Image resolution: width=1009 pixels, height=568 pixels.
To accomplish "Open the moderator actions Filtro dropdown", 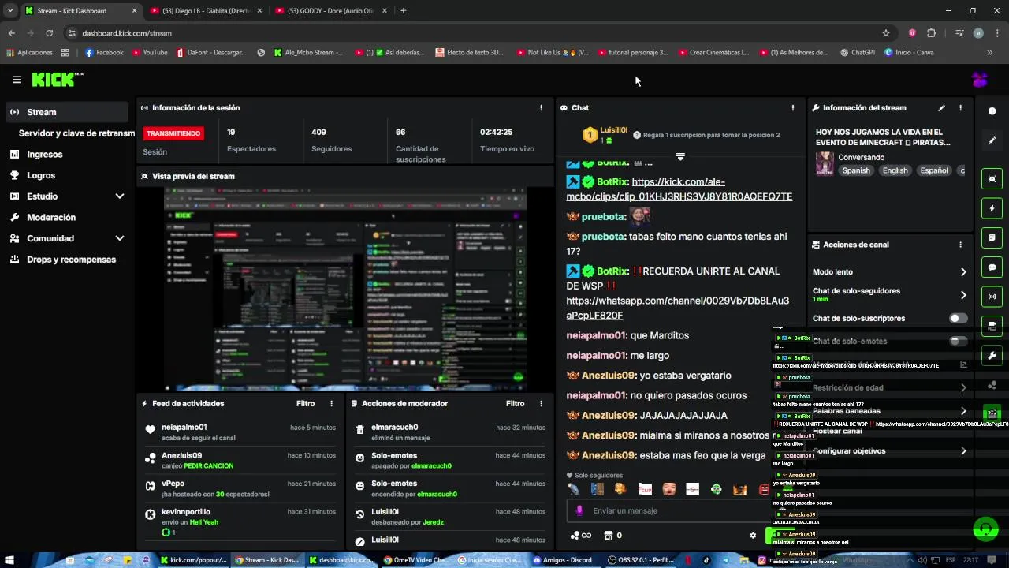I will pyautogui.click(x=515, y=404).
